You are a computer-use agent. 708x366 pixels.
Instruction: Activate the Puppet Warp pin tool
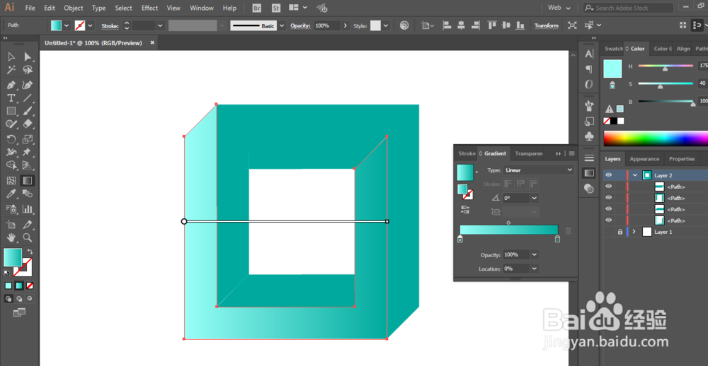coord(28,152)
